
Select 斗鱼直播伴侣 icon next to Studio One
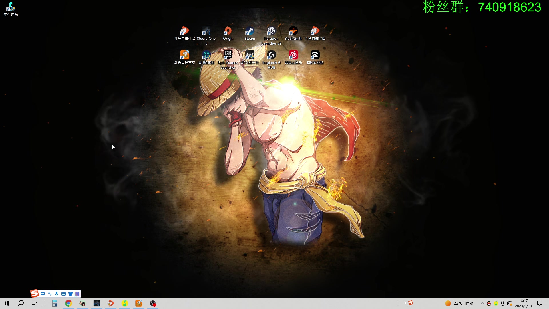coord(184,33)
